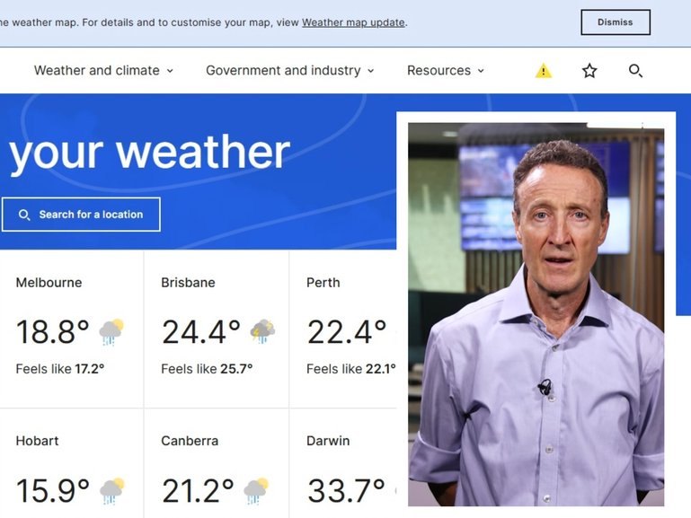
Task: Open the Weather map update link
Action: [353, 22]
